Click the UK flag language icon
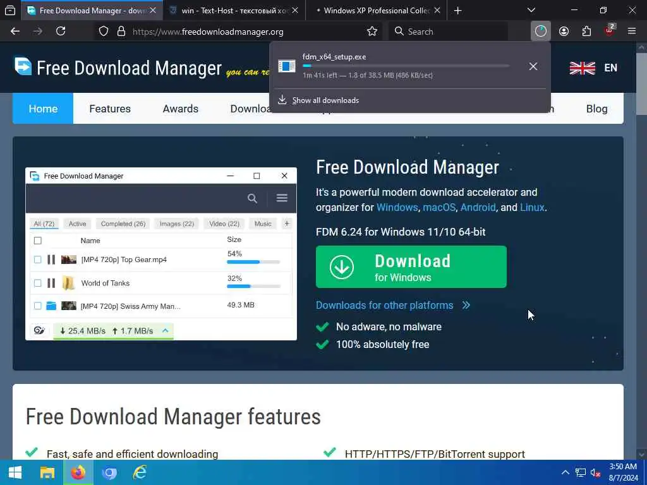The image size is (647, 485). point(582,68)
